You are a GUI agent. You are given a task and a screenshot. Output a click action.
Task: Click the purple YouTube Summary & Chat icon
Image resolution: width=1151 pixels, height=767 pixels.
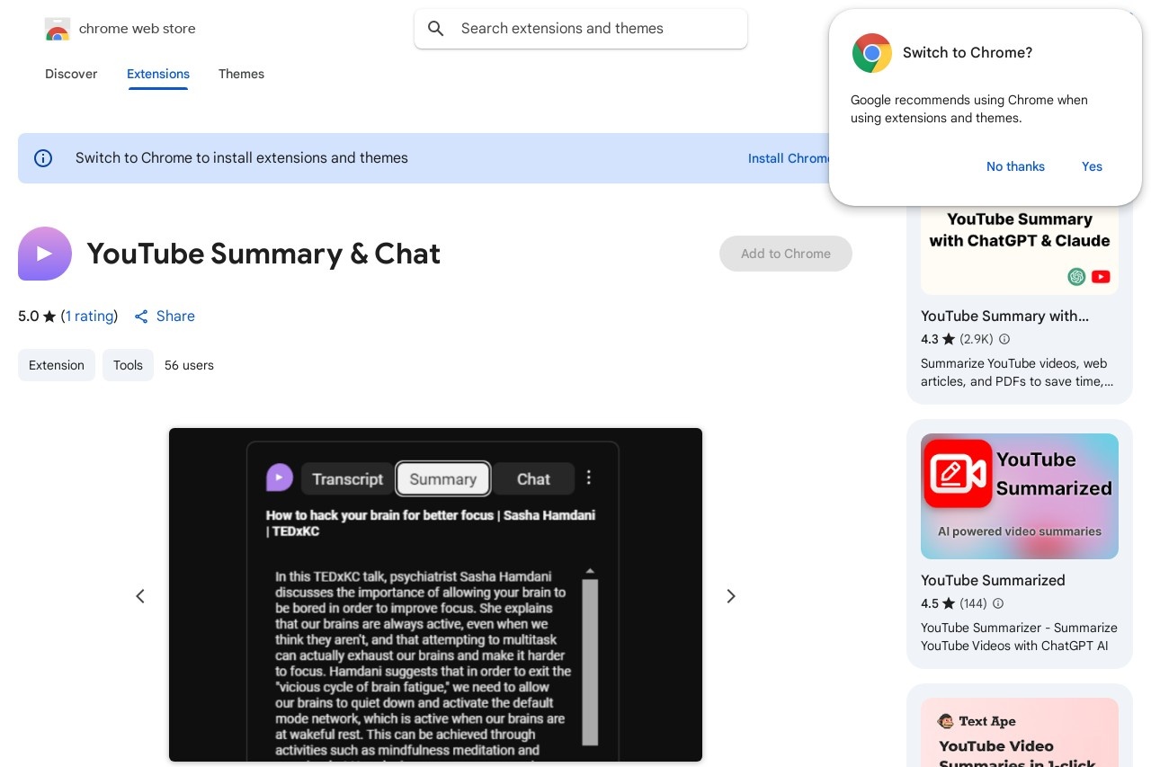(x=45, y=254)
